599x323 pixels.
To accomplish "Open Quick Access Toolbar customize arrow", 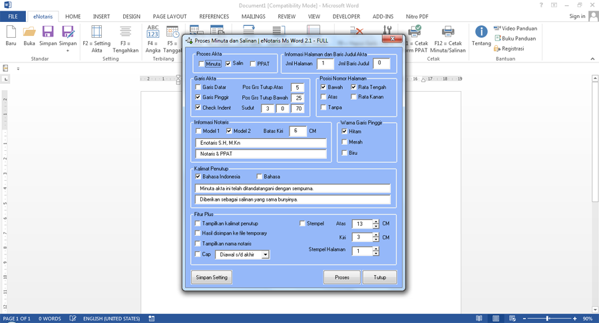I will [x=18, y=68].
